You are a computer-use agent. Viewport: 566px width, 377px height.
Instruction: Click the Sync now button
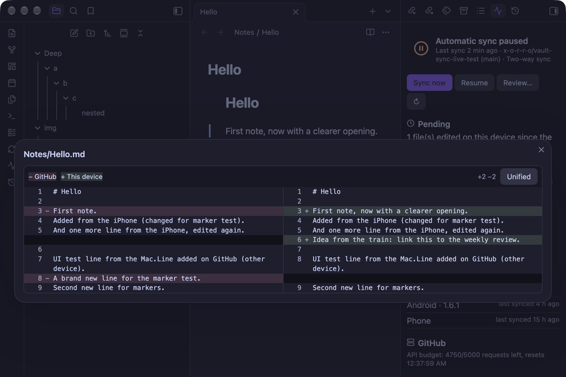click(x=429, y=83)
